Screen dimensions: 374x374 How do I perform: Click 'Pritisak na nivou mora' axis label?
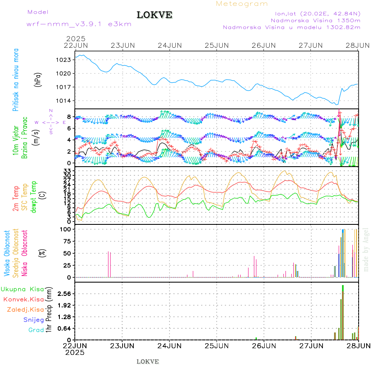tap(16, 80)
